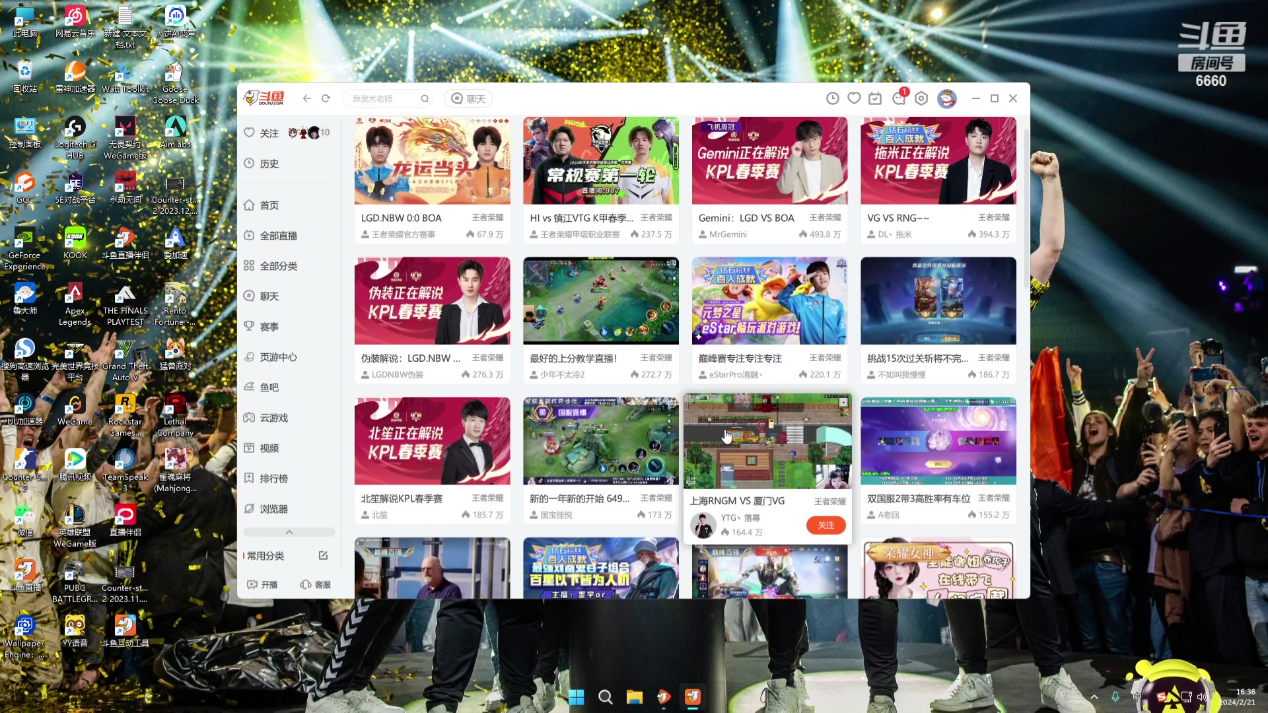Screen dimensions: 1268x713
Task: Open favorites heart icon in header
Action: (x=854, y=98)
